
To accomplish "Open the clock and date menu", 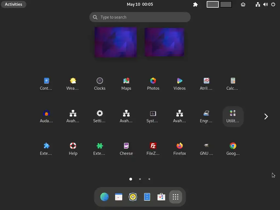I will tap(140, 4).
